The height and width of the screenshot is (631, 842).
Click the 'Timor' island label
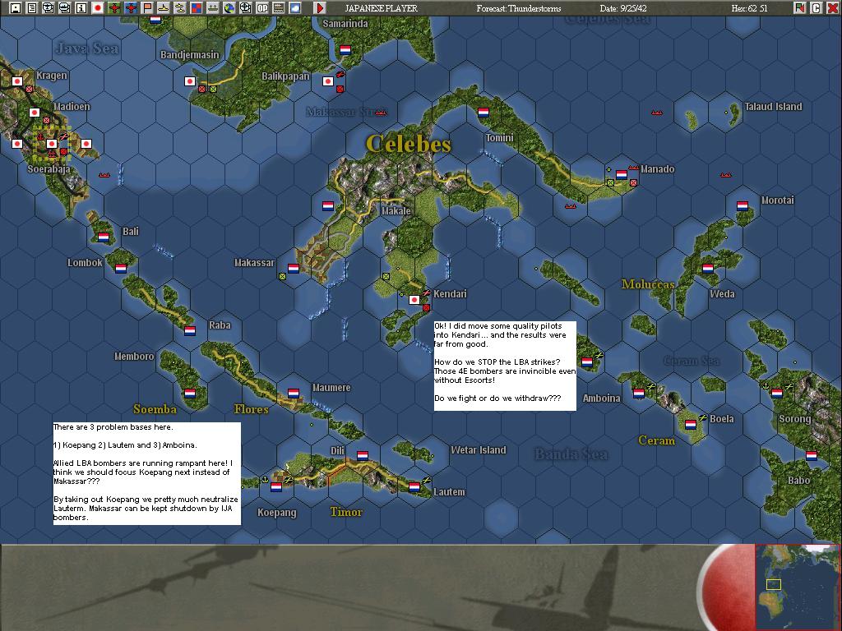click(346, 512)
